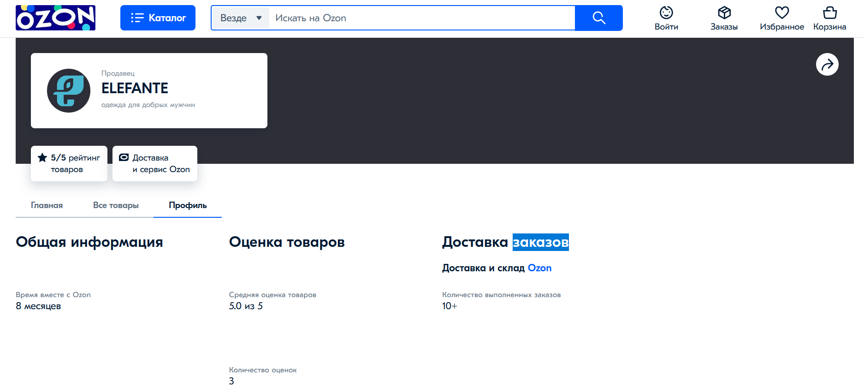Click the Оценка товаров heading
Image resolution: width=864 pixels, height=388 pixels.
(x=287, y=242)
